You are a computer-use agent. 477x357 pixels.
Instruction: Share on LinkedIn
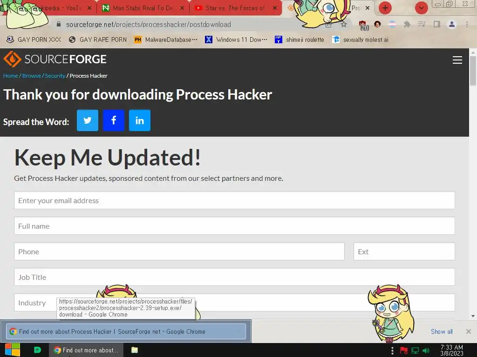click(140, 120)
